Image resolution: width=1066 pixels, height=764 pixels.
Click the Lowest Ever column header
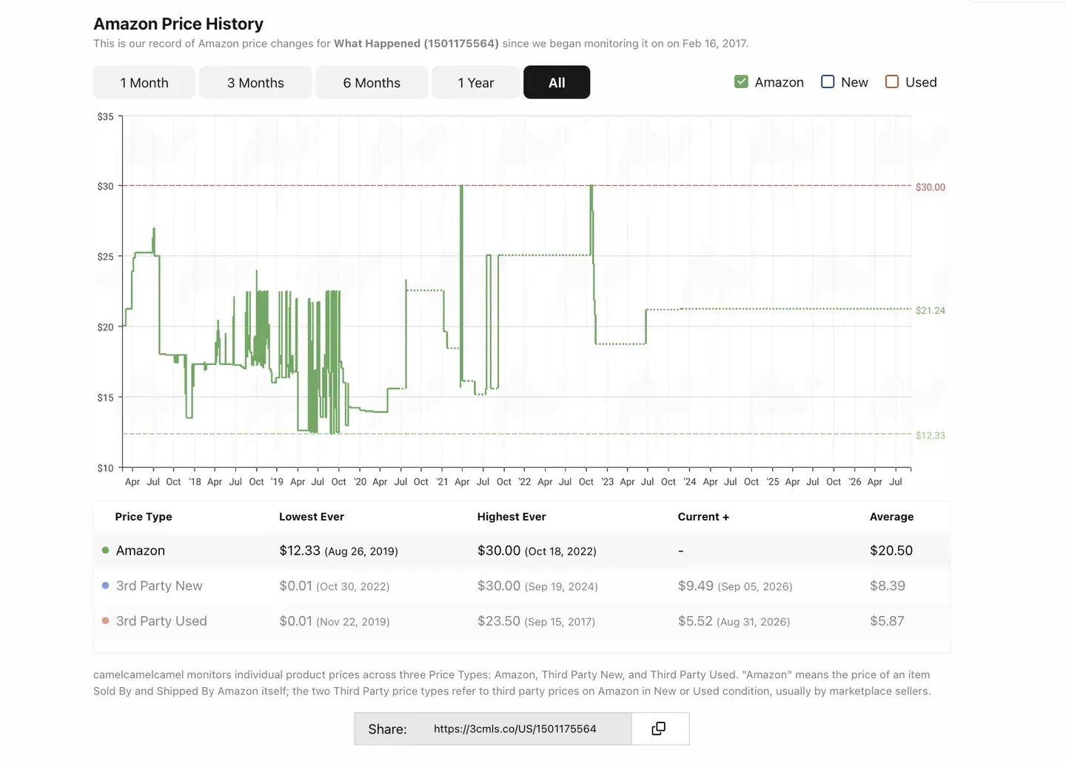[312, 517]
